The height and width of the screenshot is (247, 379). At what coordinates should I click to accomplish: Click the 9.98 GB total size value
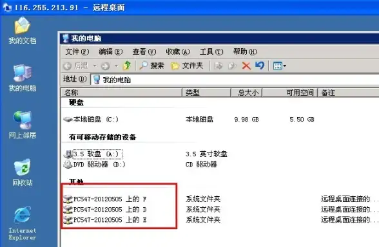[246, 120]
